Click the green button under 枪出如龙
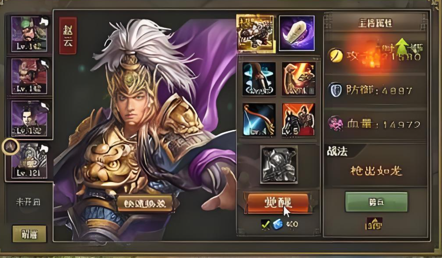Image resolution: width=442 pixels, height=258 pixels. tap(377, 202)
